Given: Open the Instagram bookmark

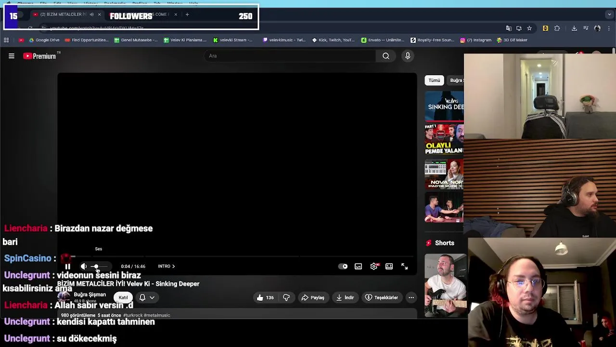Looking at the screenshot, I should click(x=475, y=40).
